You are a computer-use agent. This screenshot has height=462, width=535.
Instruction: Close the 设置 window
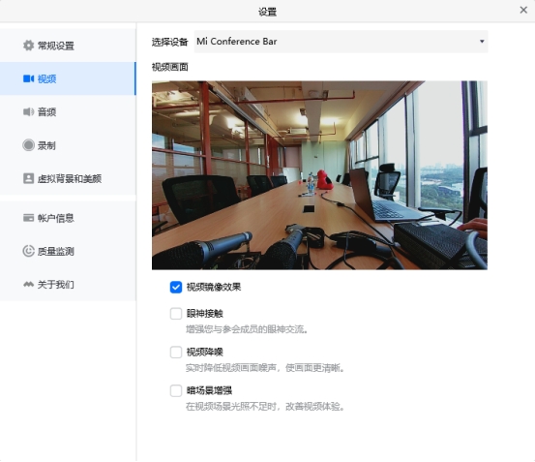523,10
